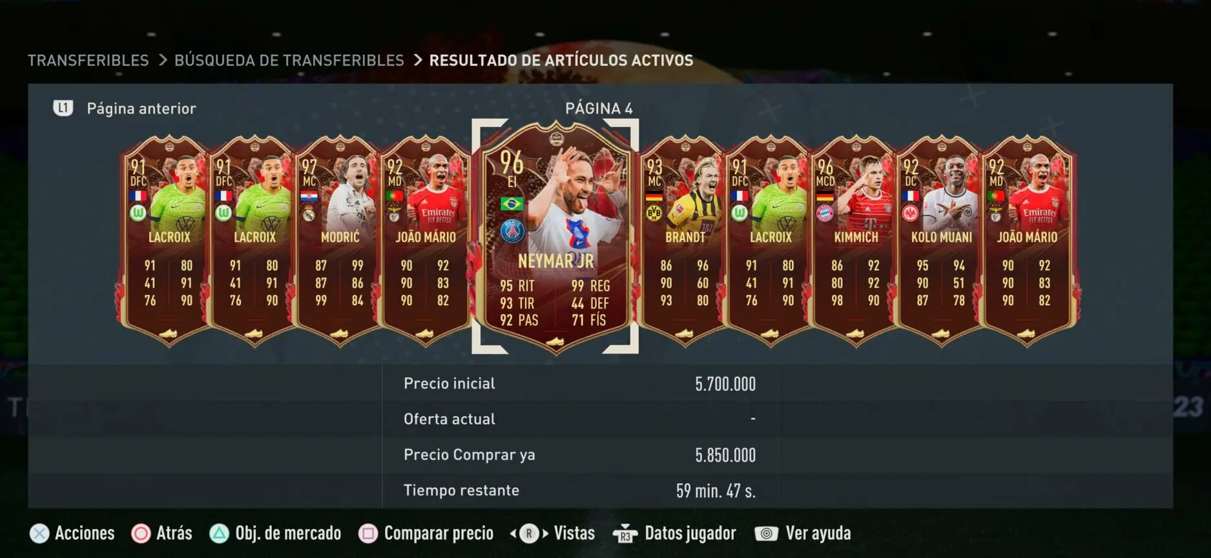Viewport: 1211px width, 558px height.
Task: Click the square Comparar precio icon
Action: pos(368,533)
